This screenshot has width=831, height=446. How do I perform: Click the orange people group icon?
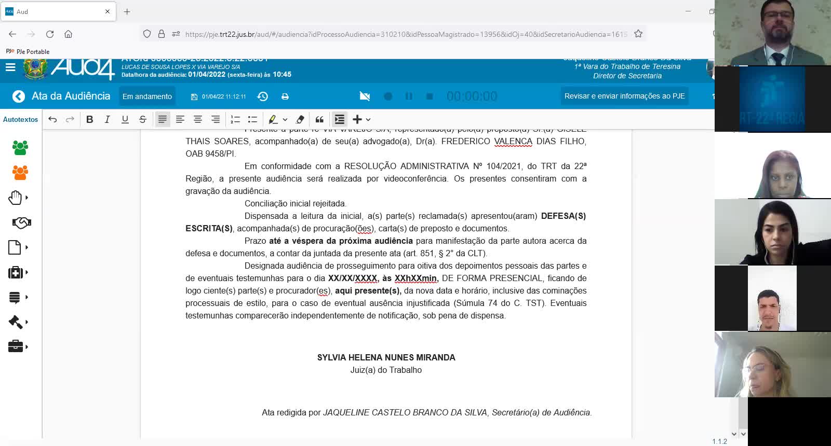(x=20, y=173)
